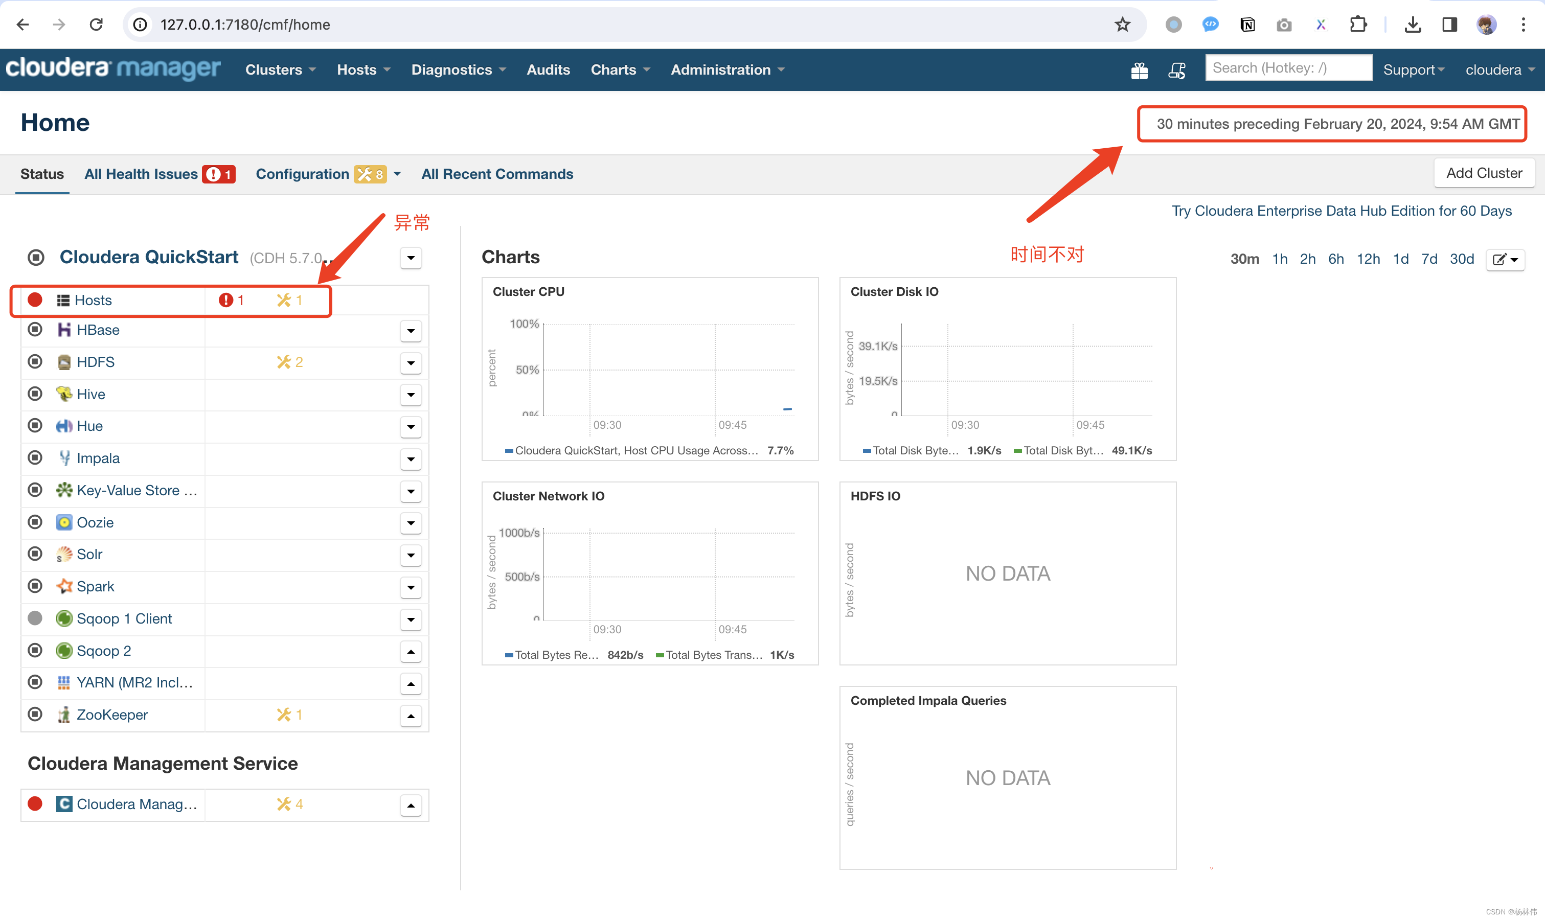The width and height of the screenshot is (1545, 920).
Task: Focus the Search hotkey input field
Action: coord(1288,68)
